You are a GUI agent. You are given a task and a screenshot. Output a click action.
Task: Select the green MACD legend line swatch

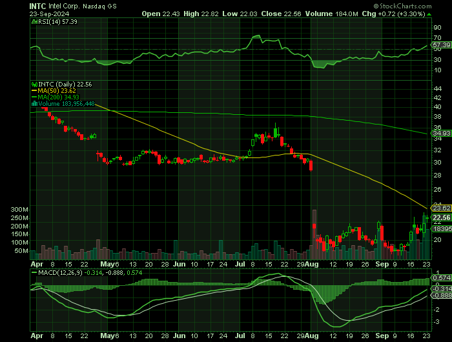[34, 272]
